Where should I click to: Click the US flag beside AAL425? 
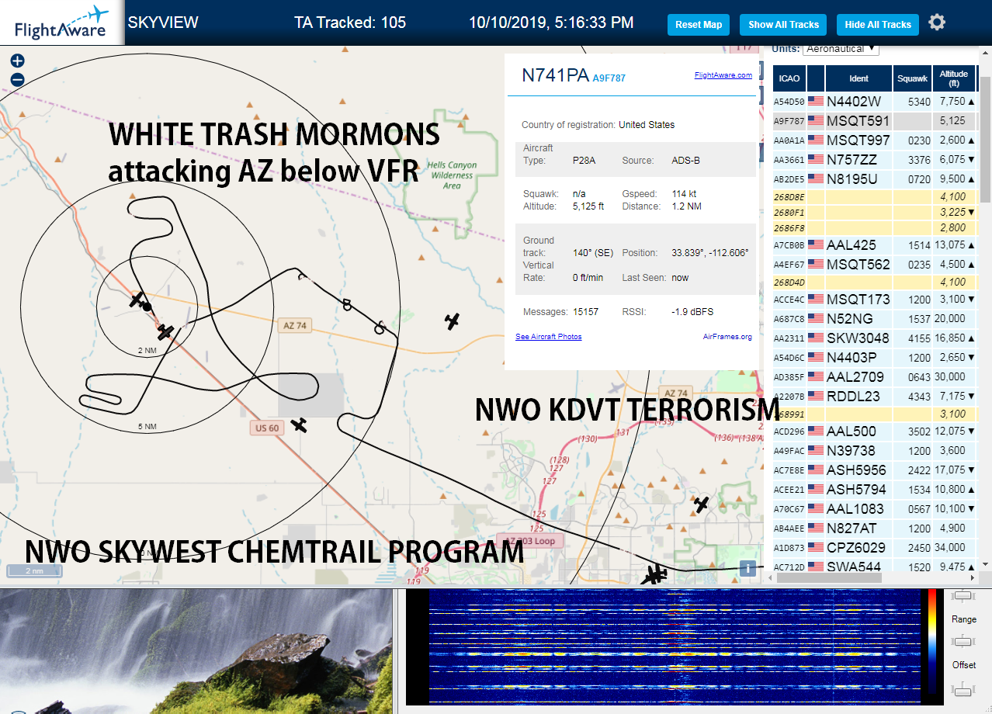[x=816, y=244]
